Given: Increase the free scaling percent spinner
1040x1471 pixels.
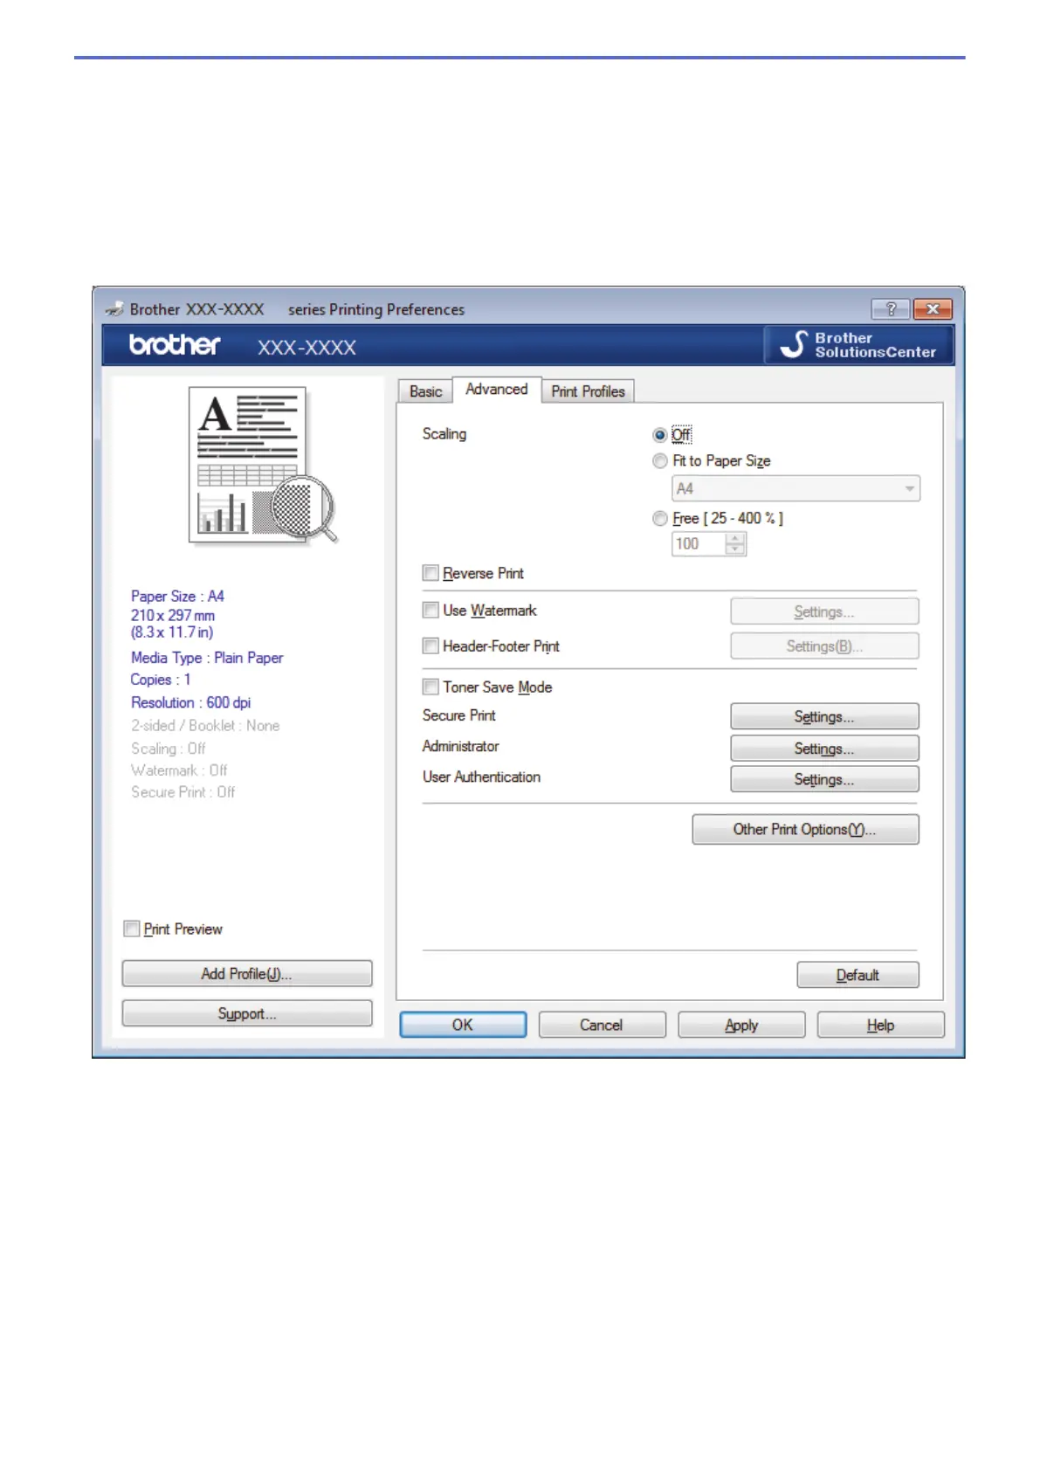Looking at the screenshot, I should click(735, 538).
